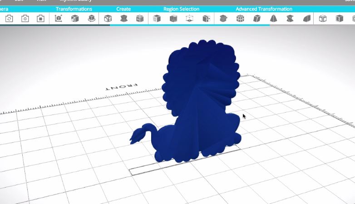
Task: Click the tapered pyramid shape icon
Action: point(273,18)
